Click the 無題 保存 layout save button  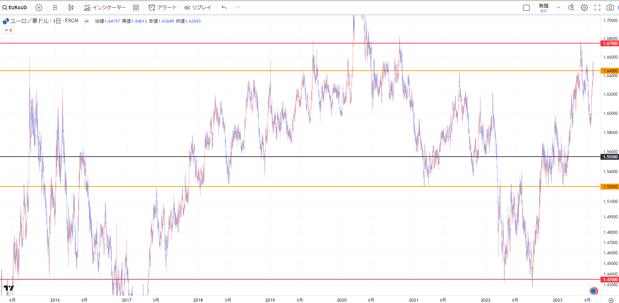(x=544, y=8)
